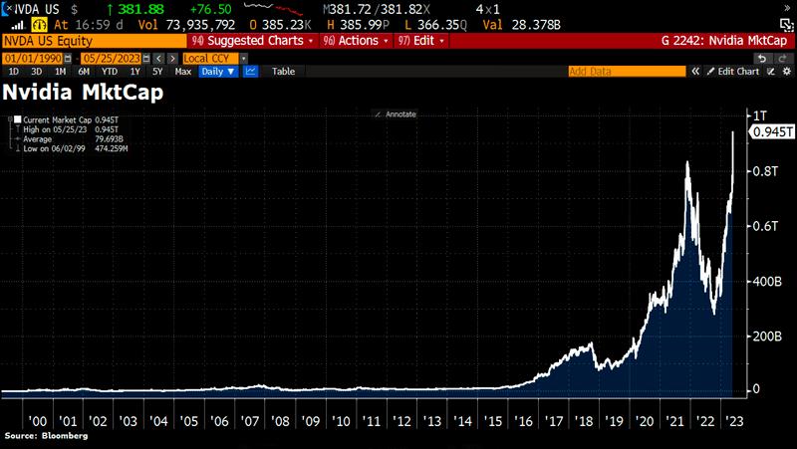Open the Daily periodicity dropdown
This screenshot has height=449, width=797.
point(218,72)
